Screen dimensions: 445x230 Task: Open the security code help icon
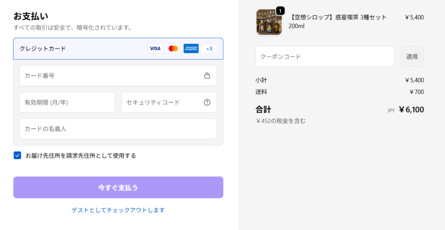tap(207, 103)
